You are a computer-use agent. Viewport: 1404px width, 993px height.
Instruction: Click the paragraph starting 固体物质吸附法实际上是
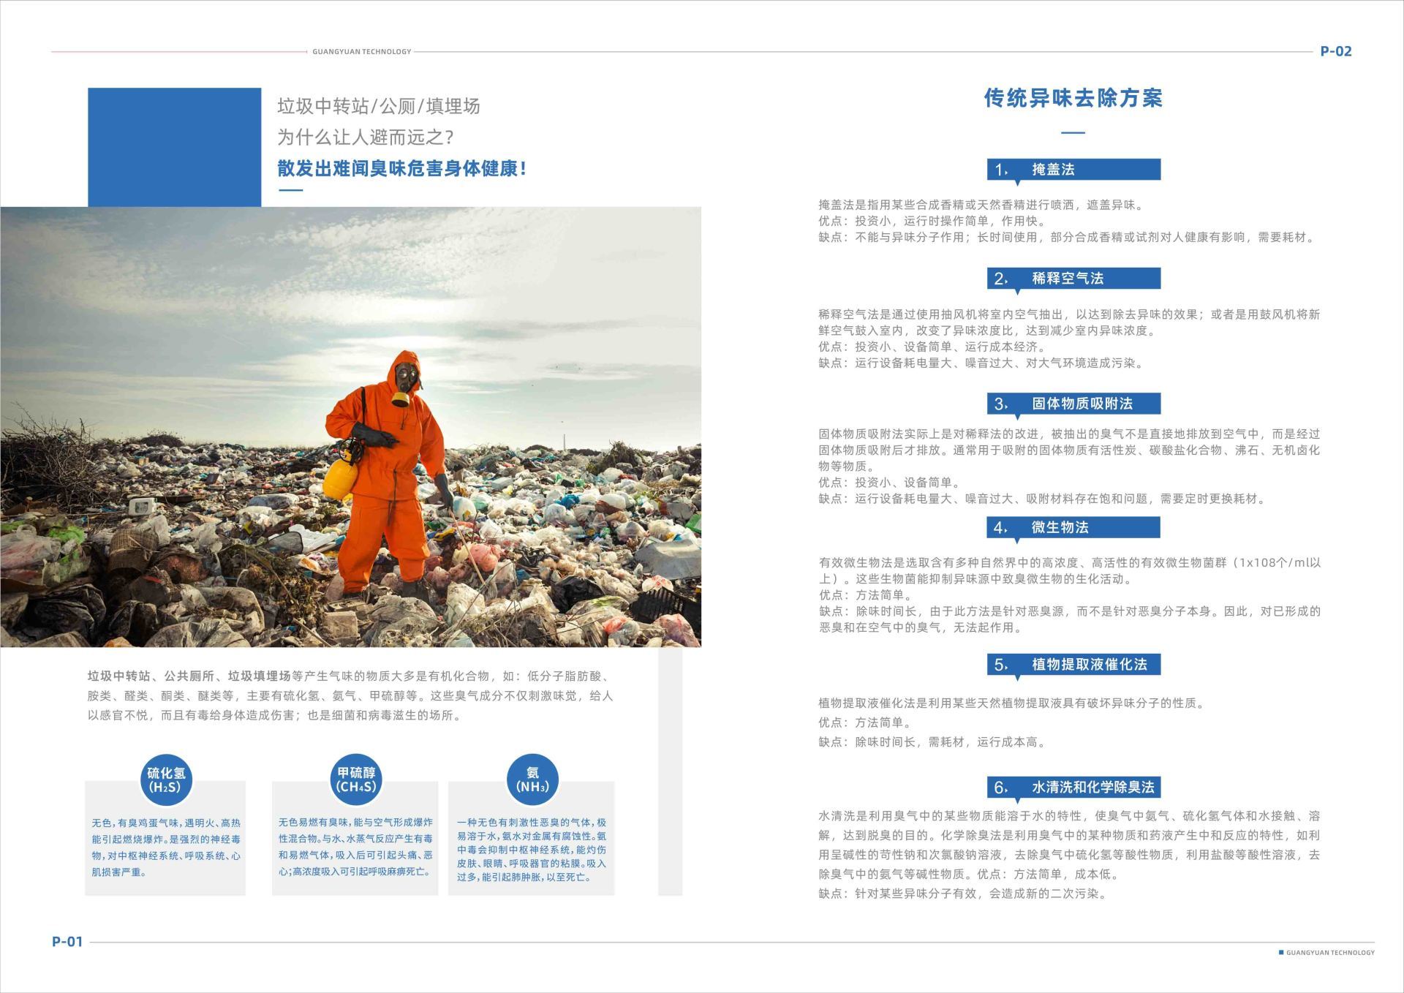point(1069,450)
